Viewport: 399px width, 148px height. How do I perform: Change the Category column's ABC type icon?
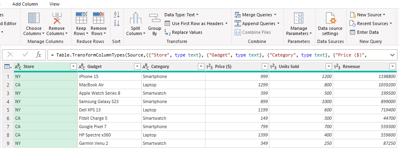pyautogui.click(x=146, y=66)
